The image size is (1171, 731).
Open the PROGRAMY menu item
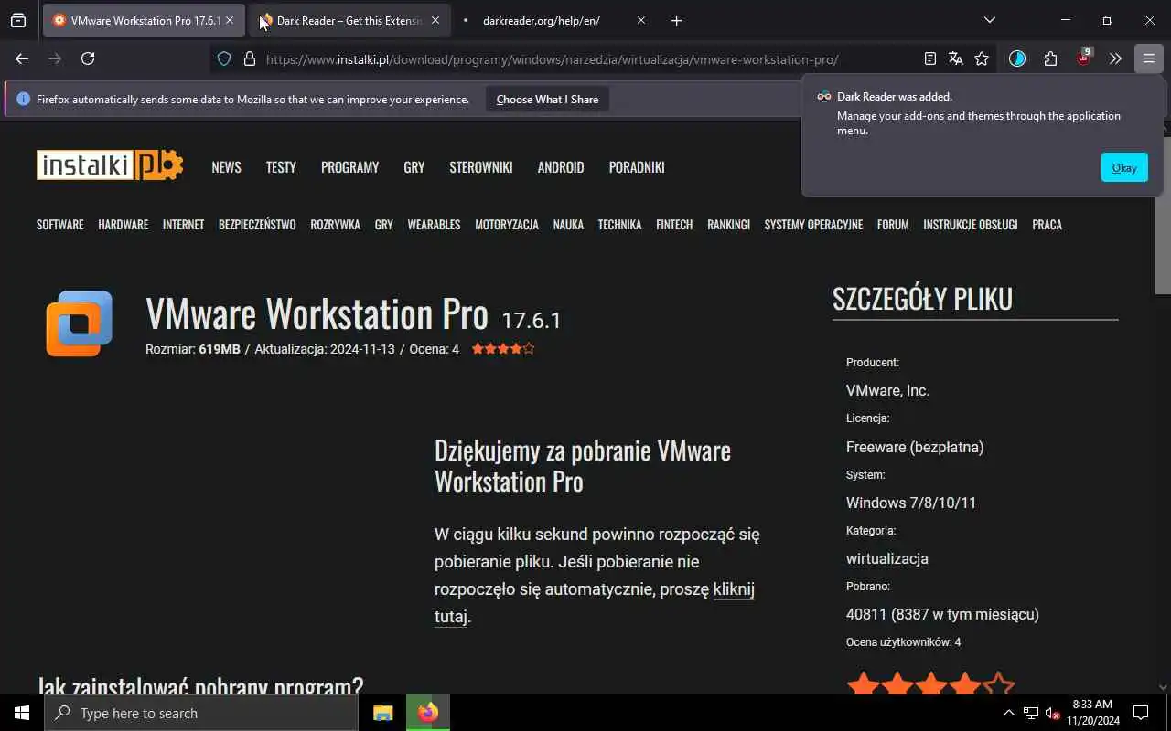349,167
